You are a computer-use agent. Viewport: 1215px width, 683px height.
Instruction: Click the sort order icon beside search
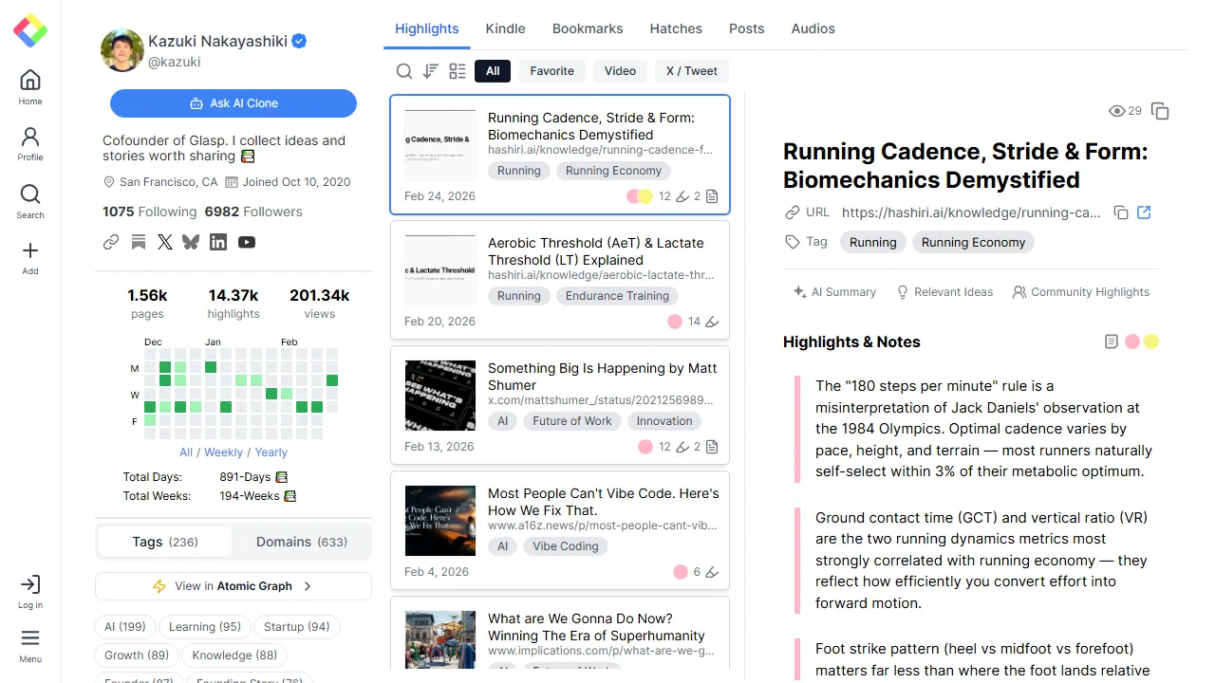point(430,71)
